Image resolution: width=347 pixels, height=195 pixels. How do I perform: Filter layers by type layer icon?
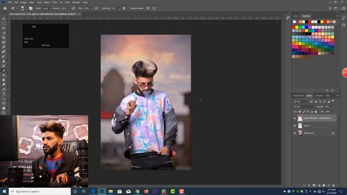coord(320,101)
